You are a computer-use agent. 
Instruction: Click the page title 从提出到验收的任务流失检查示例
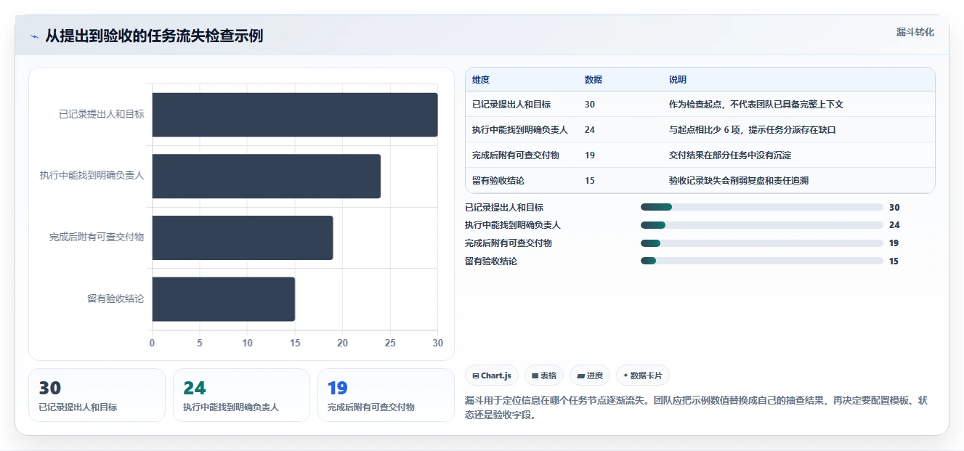click(154, 36)
